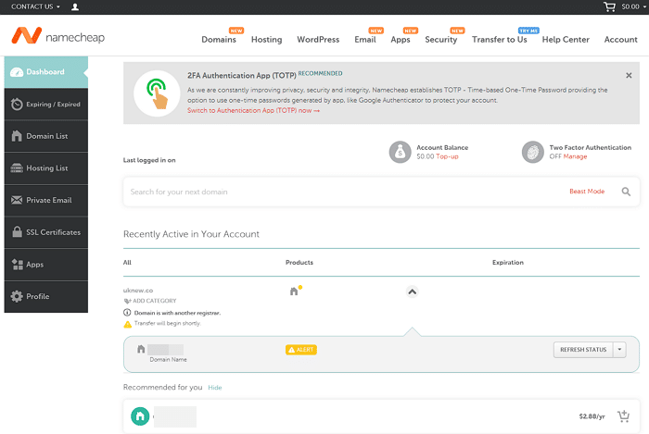Image resolution: width=649 pixels, height=434 pixels.
Task: Click Switch to Authentication App (TOTP) now link
Action: coord(253,111)
